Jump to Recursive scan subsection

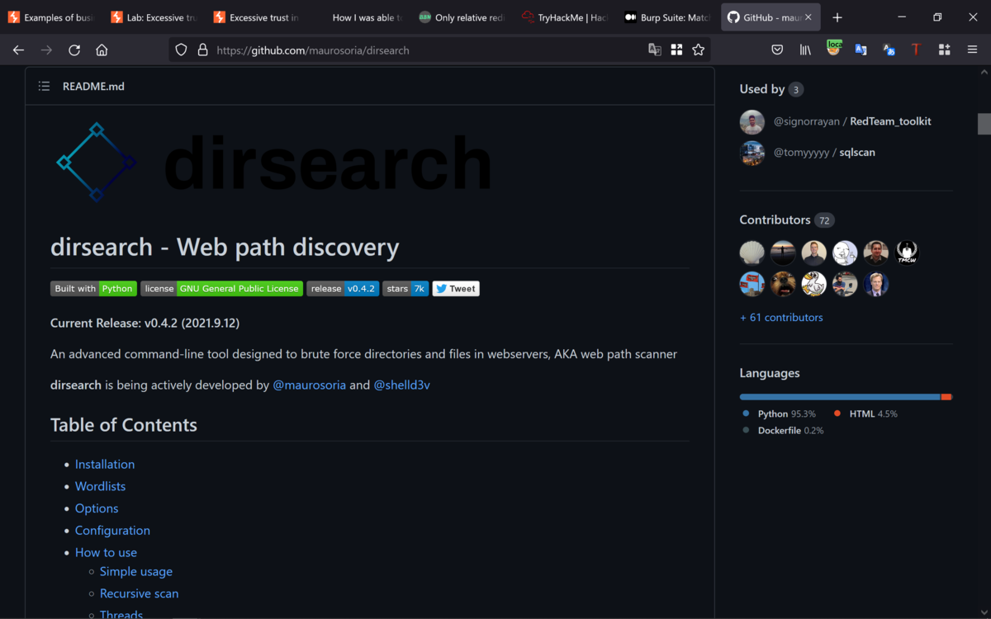click(x=139, y=593)
